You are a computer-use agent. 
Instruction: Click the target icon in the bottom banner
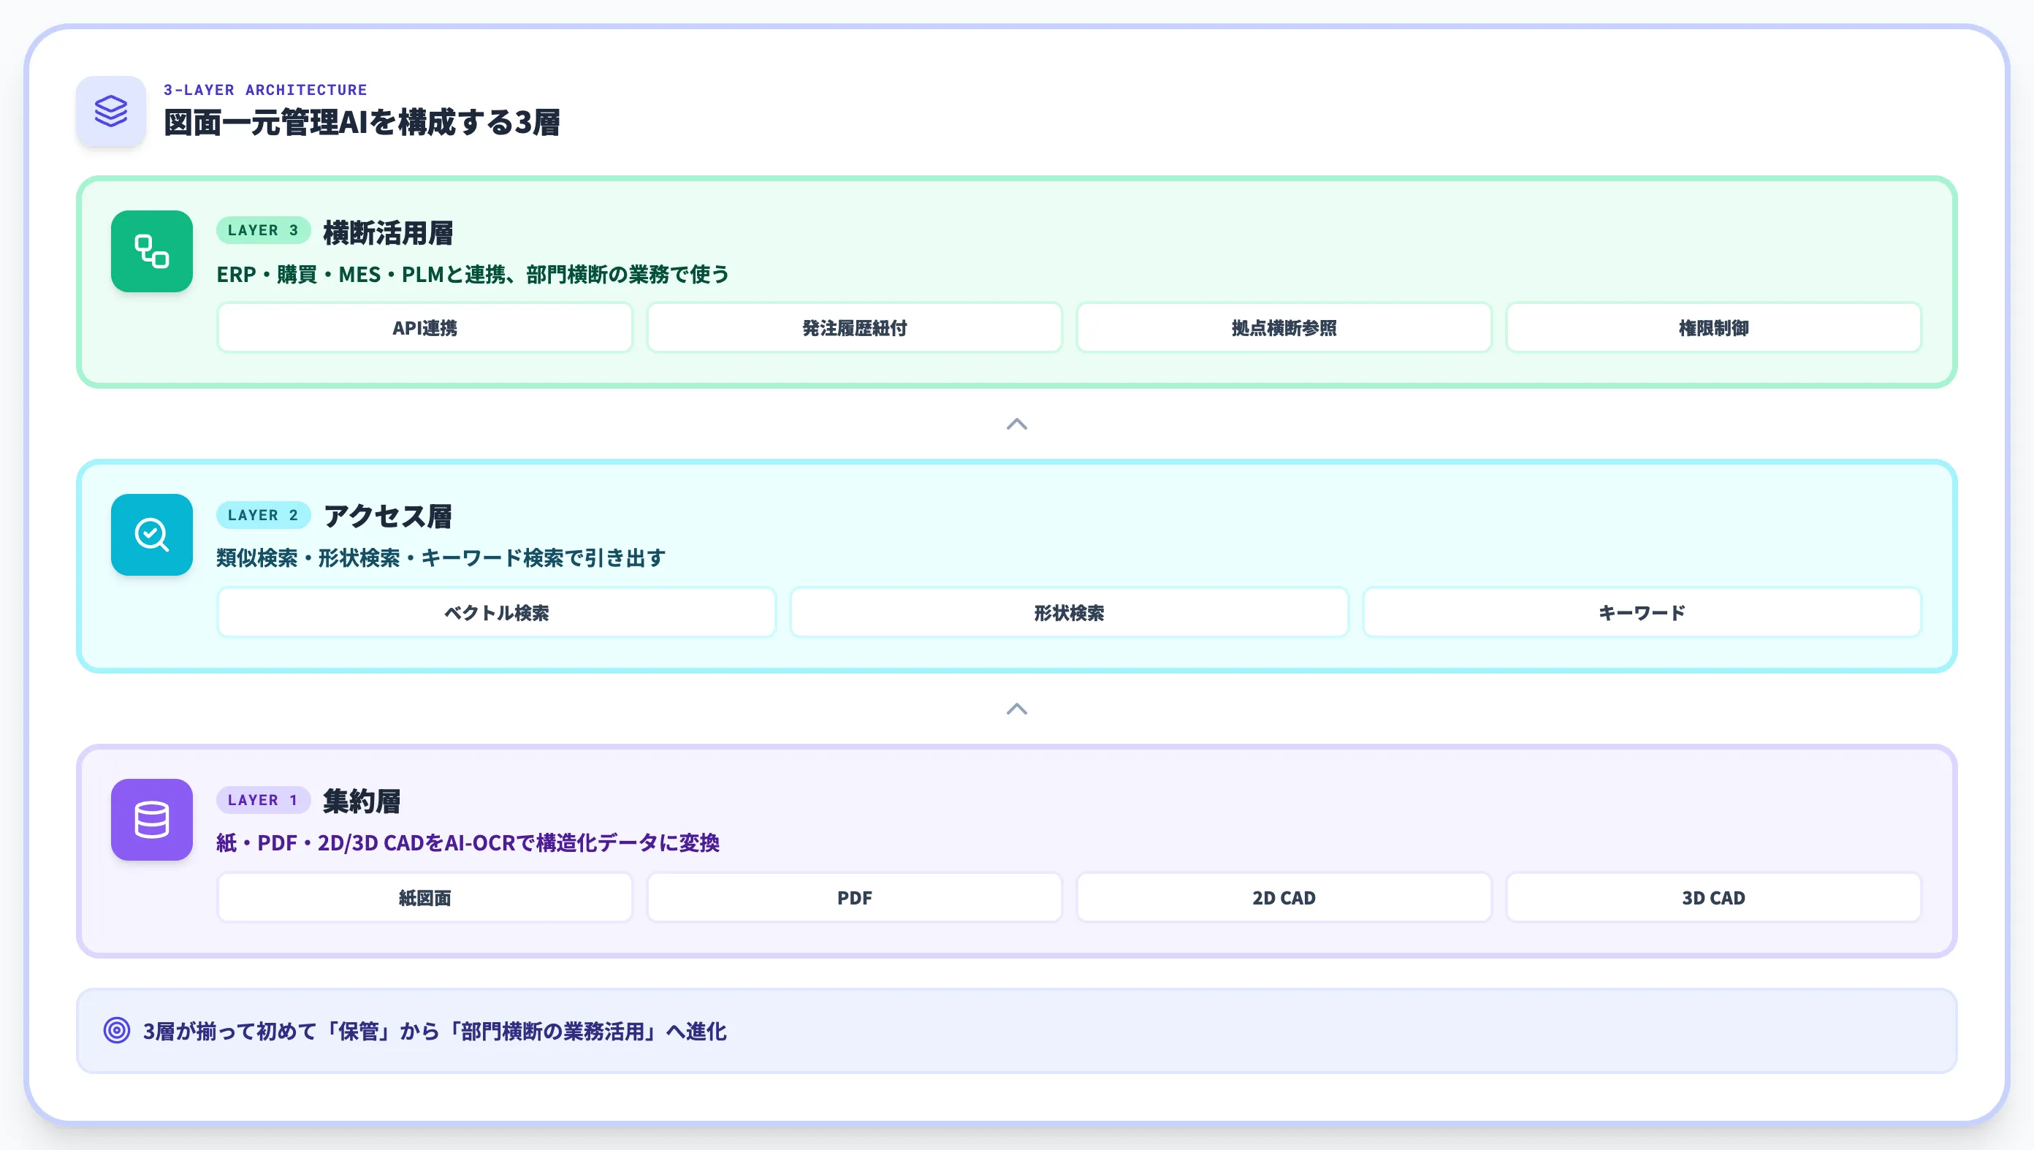(115, 1030)
